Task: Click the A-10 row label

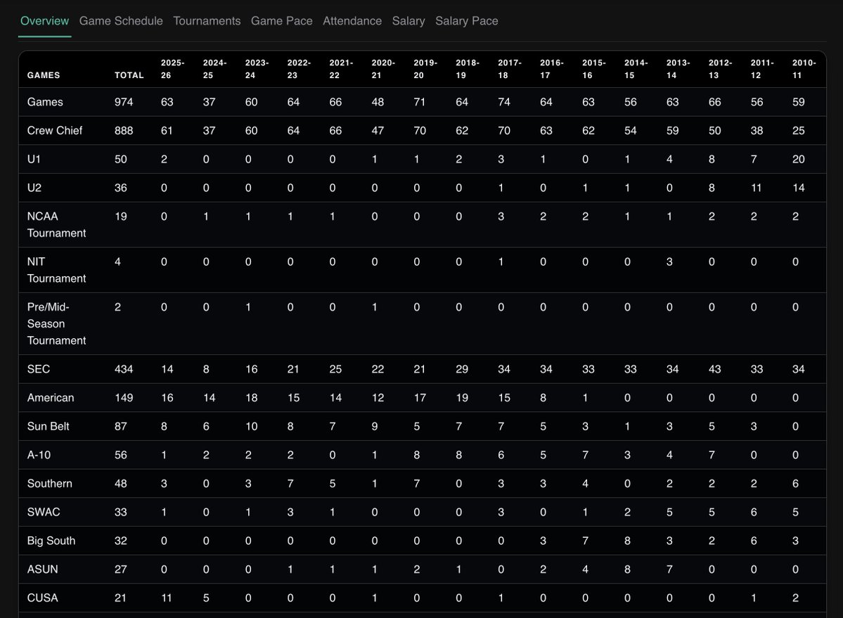Action: [x=39, y=455]
